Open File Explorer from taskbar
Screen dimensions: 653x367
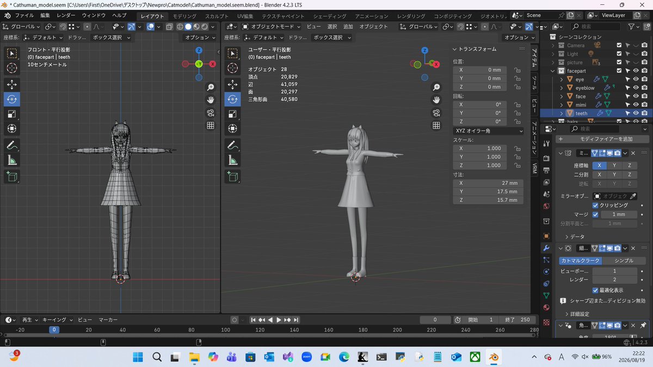(x=194, y=356)
